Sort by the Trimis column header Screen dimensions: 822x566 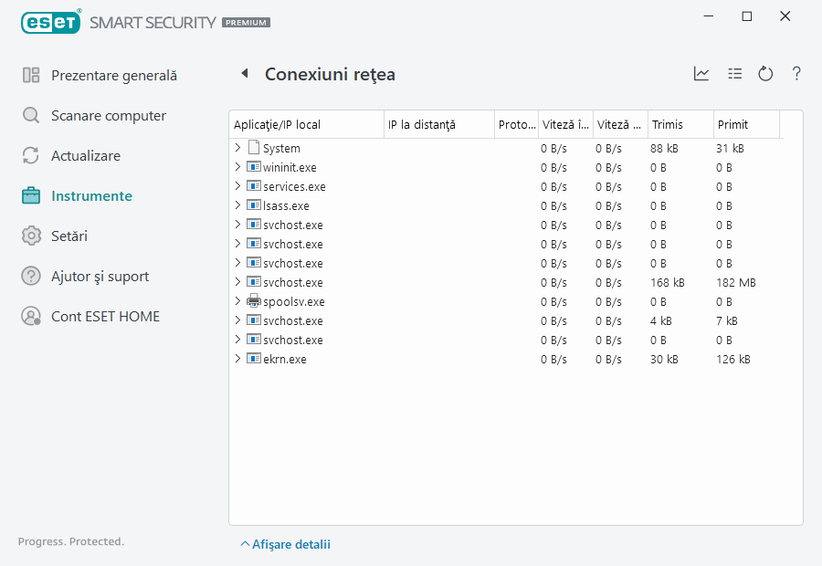pos(680,124)
